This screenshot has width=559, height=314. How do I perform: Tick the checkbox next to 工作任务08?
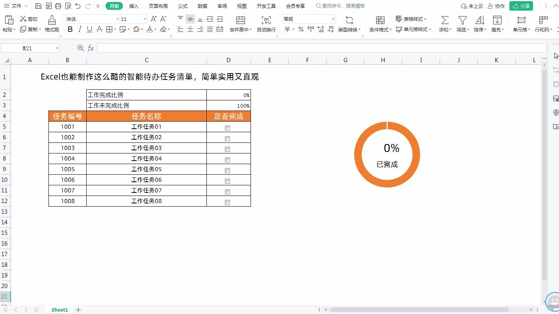click(x=227, y=202)
